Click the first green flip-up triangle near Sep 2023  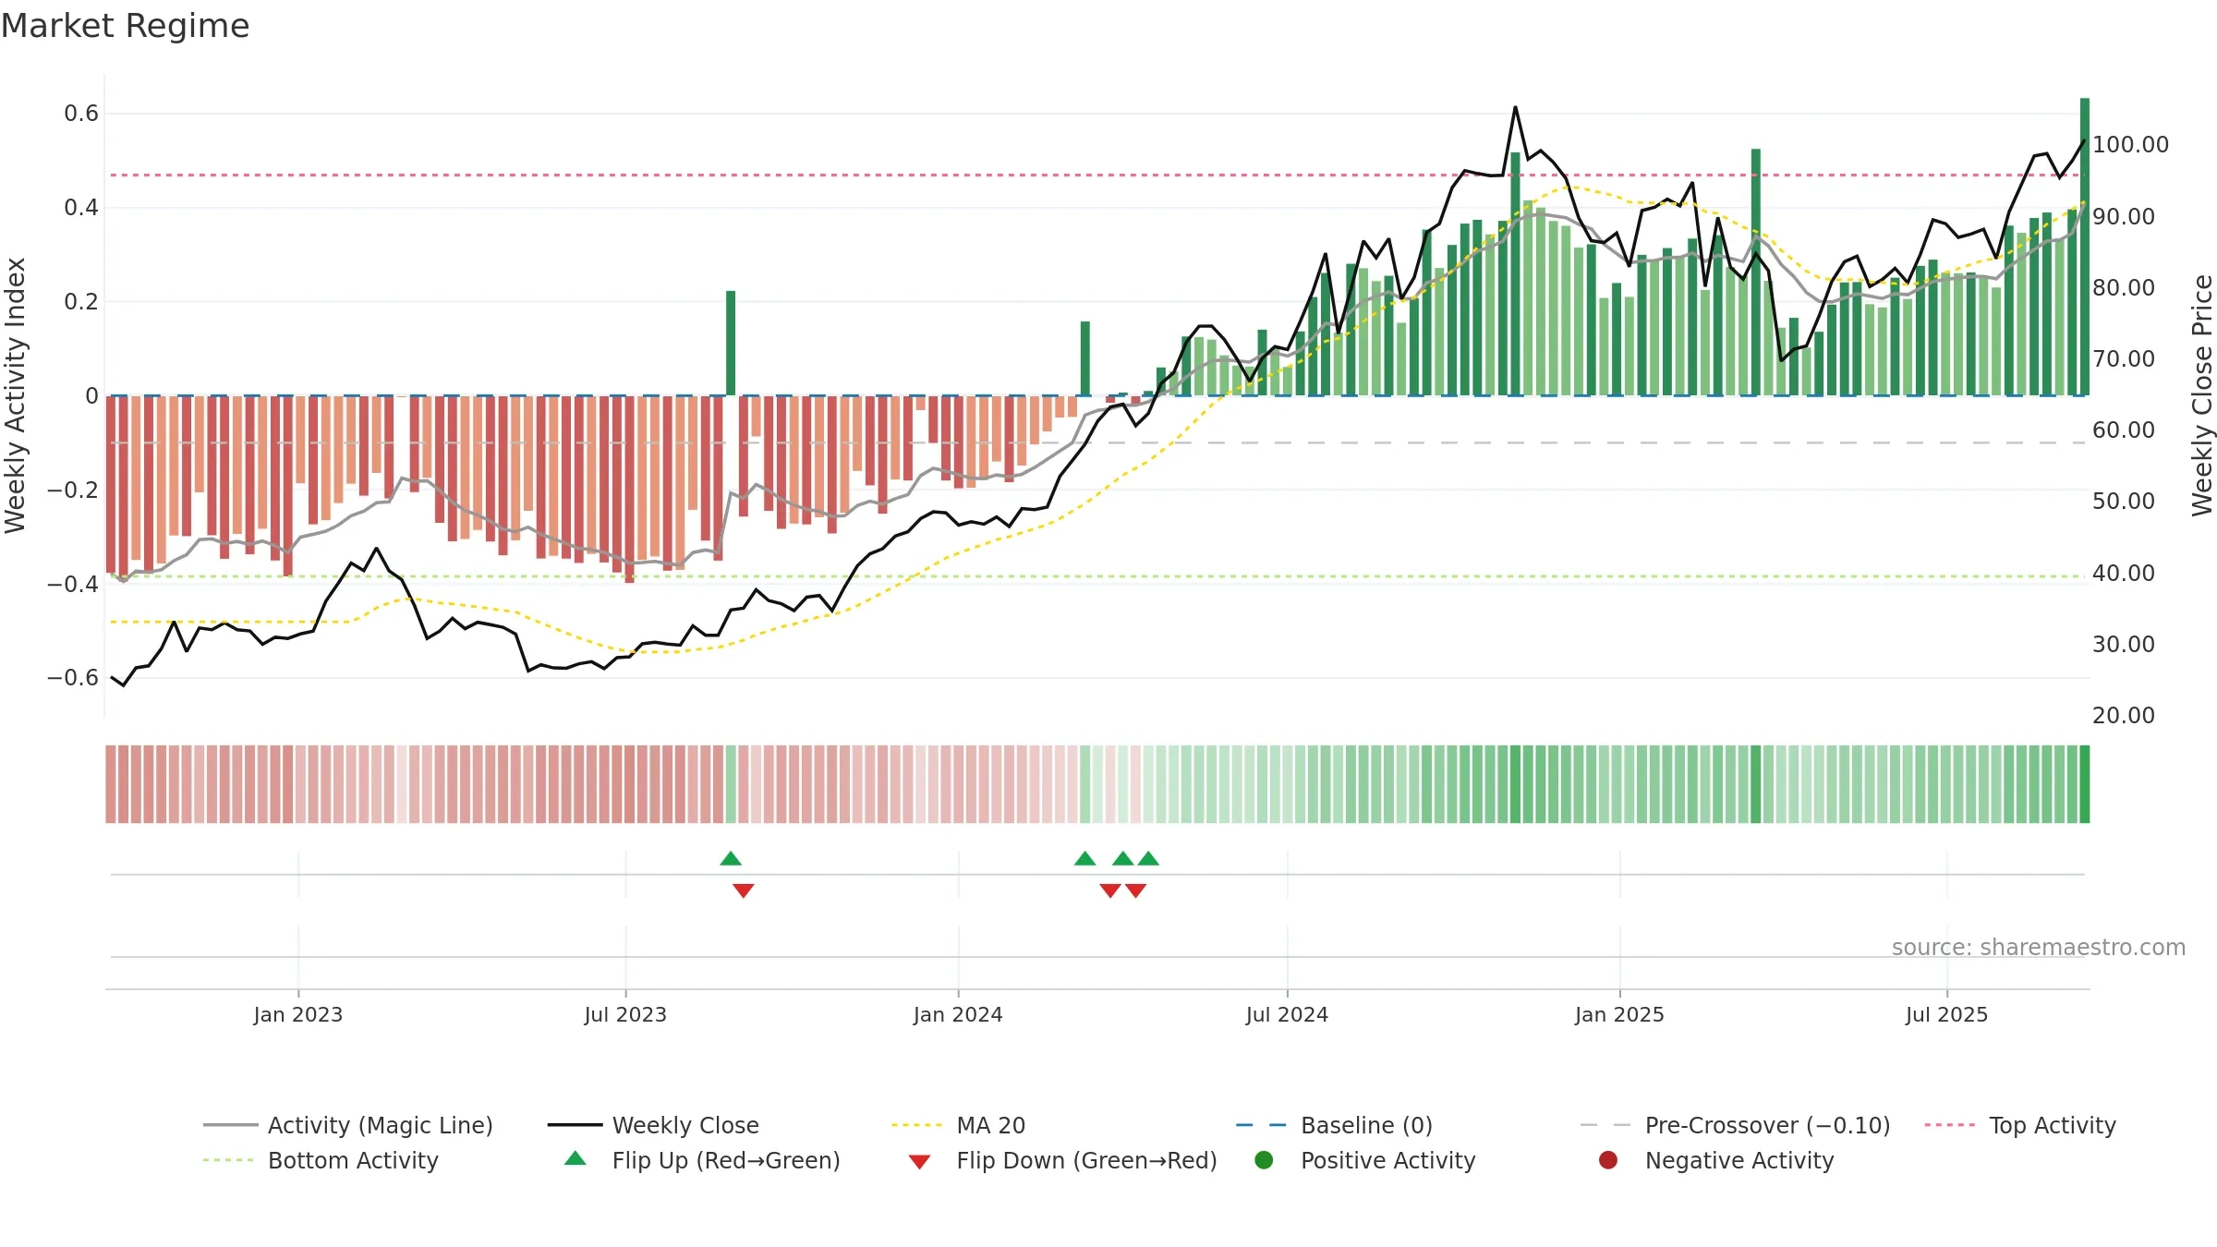(x=731, y=858)
